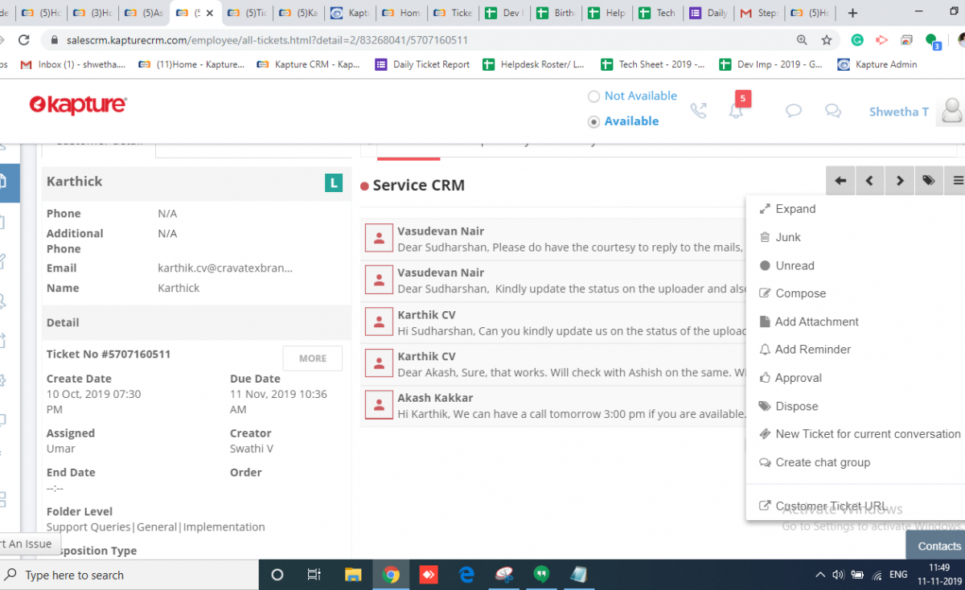Close the active browser tab
This screenshot has width=965, height=590.
(211, 14)
